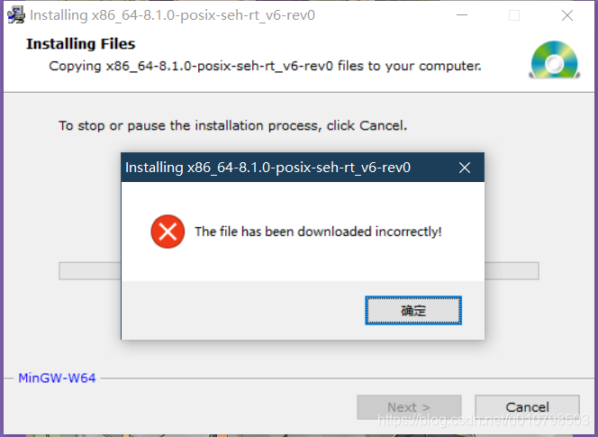Click the 'Installing Files' heading
Viewport: 598px width, 437px height.
point(80,44)
